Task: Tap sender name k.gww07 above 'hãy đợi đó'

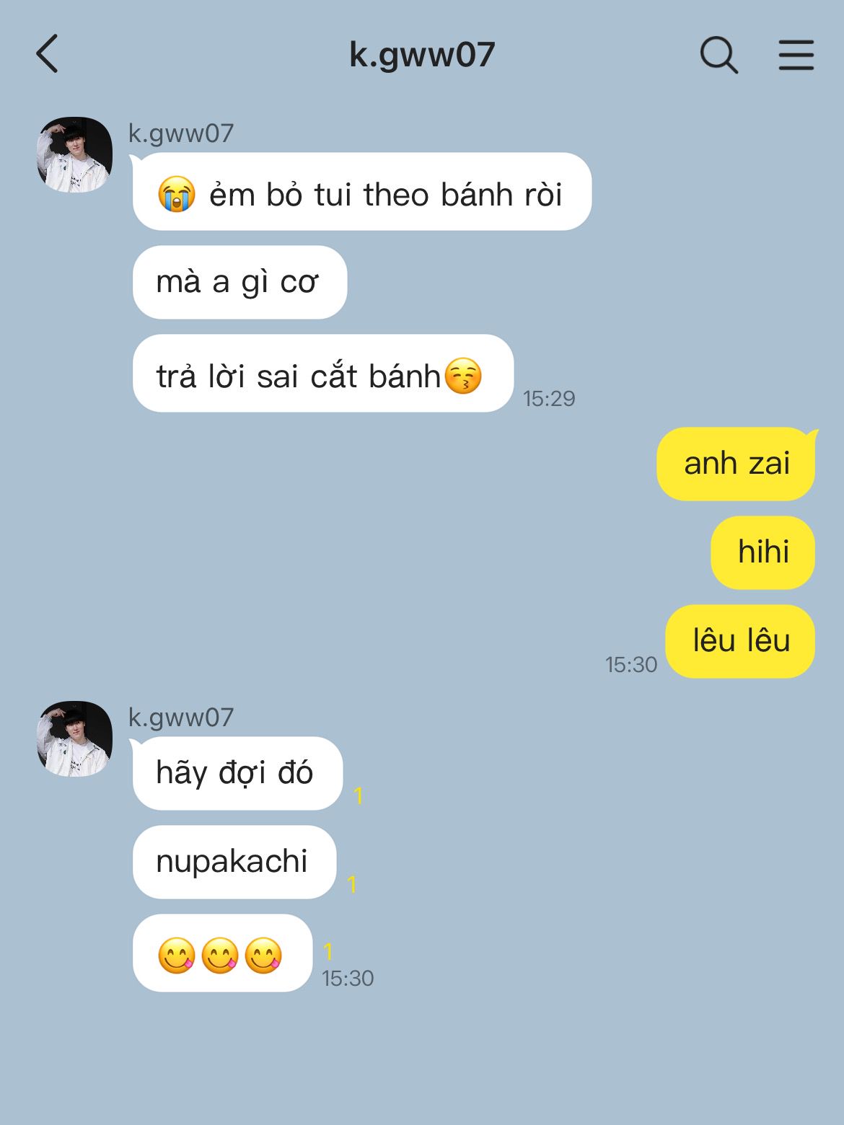Action: coord(181,718)
